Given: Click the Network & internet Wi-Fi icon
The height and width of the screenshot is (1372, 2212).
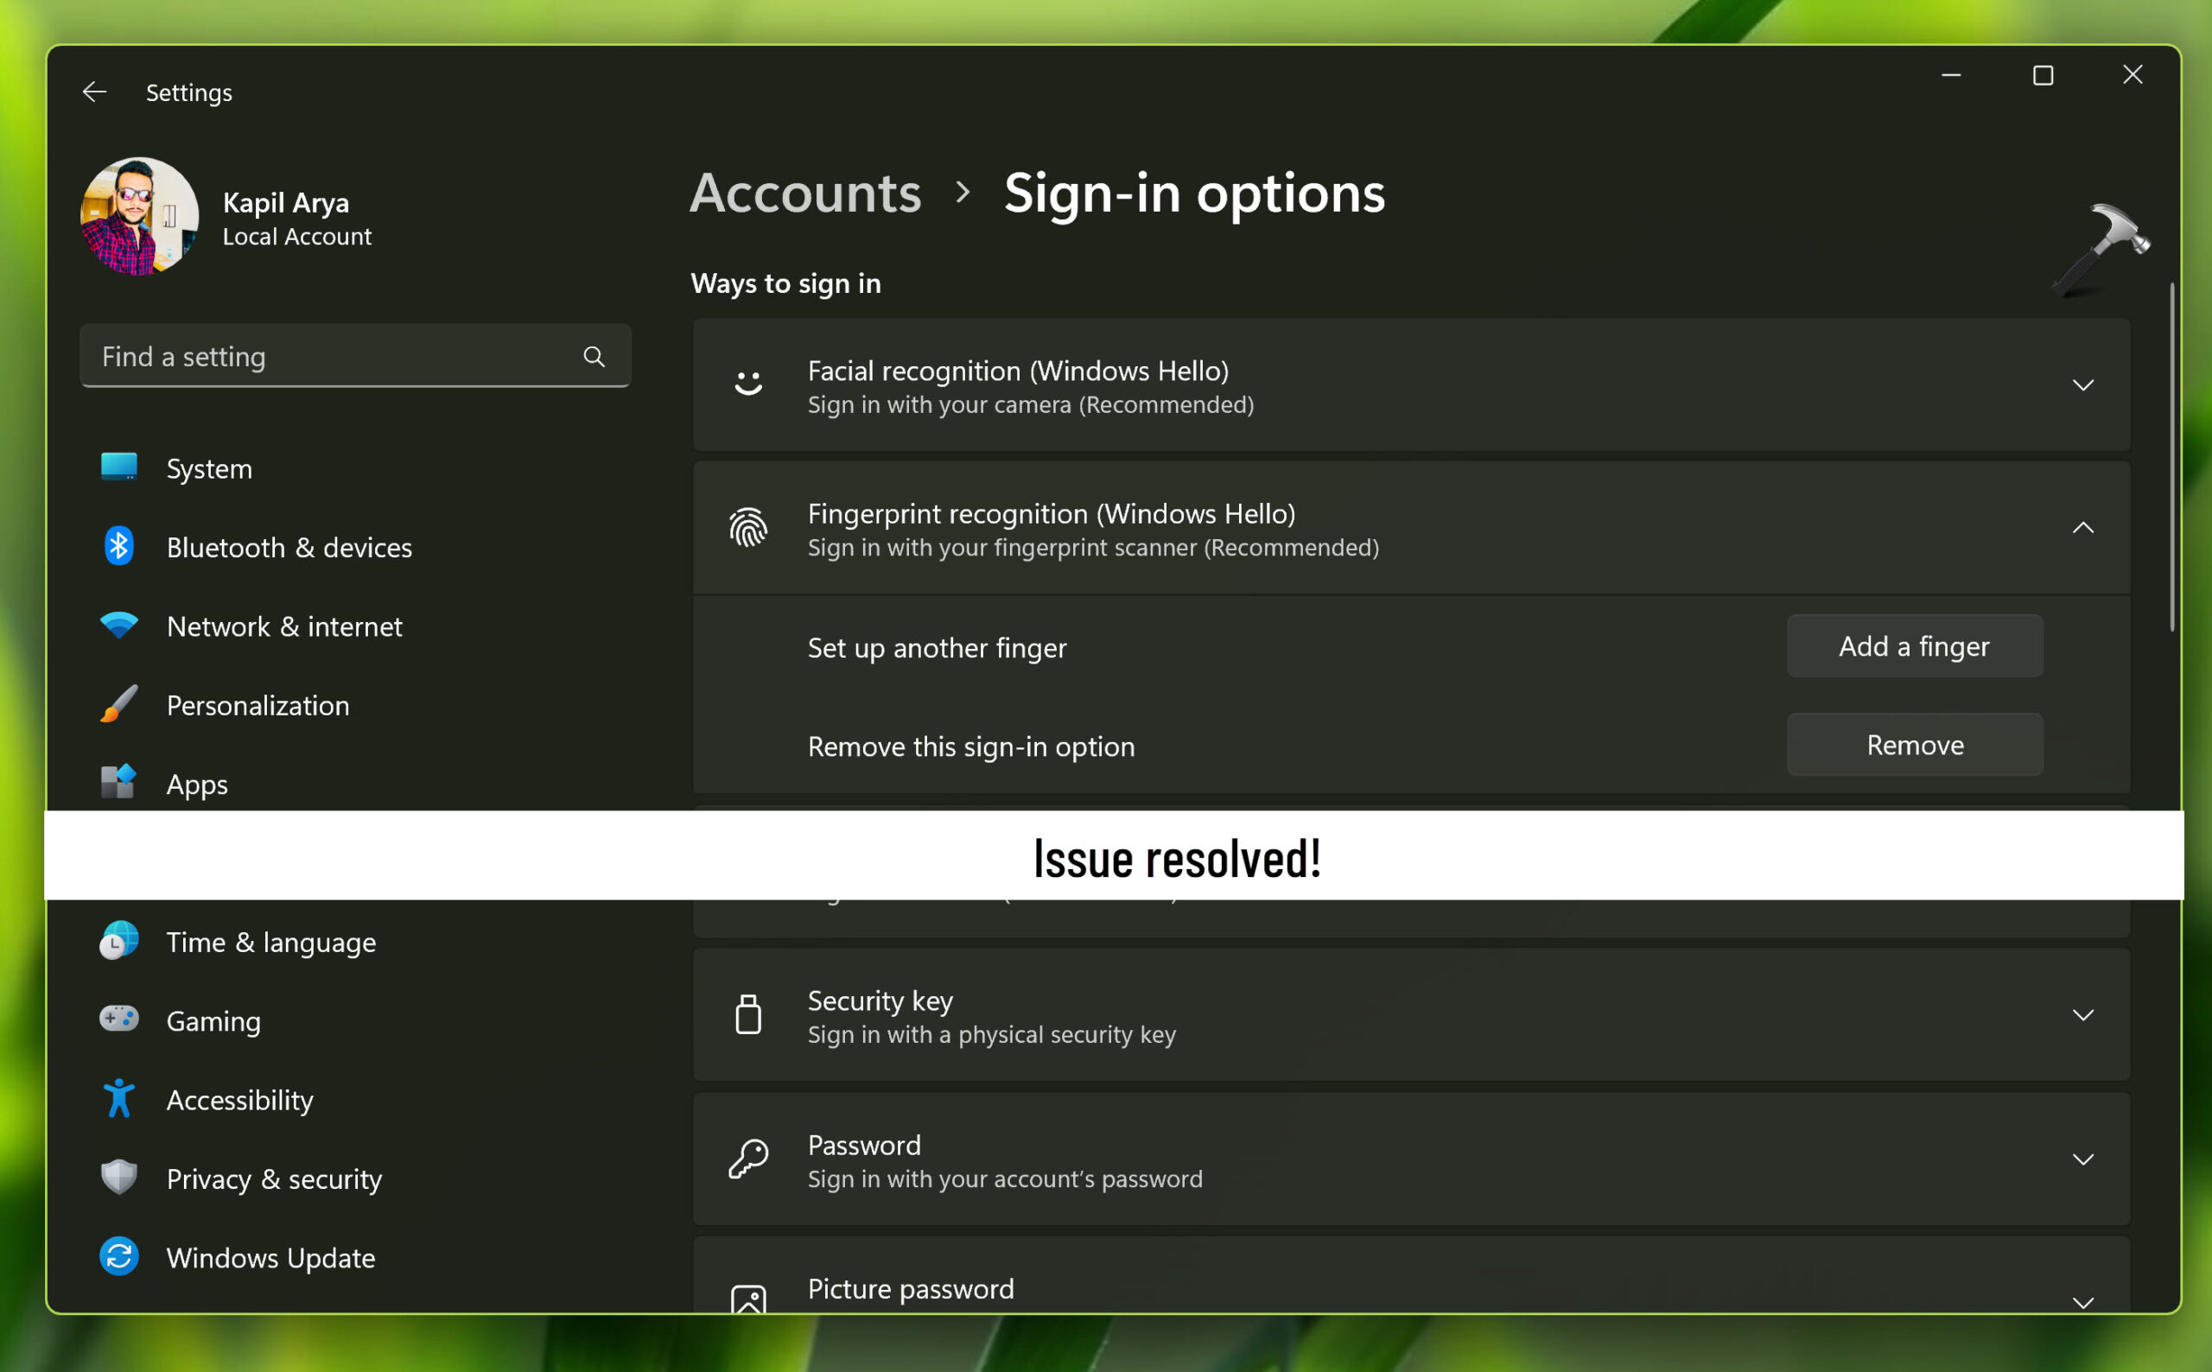Looking at the screenshot, I should pyautogui.click(x=119, y=626).
